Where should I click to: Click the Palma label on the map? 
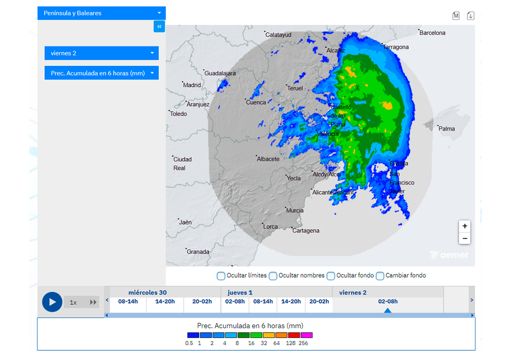(x=447, y=129)
